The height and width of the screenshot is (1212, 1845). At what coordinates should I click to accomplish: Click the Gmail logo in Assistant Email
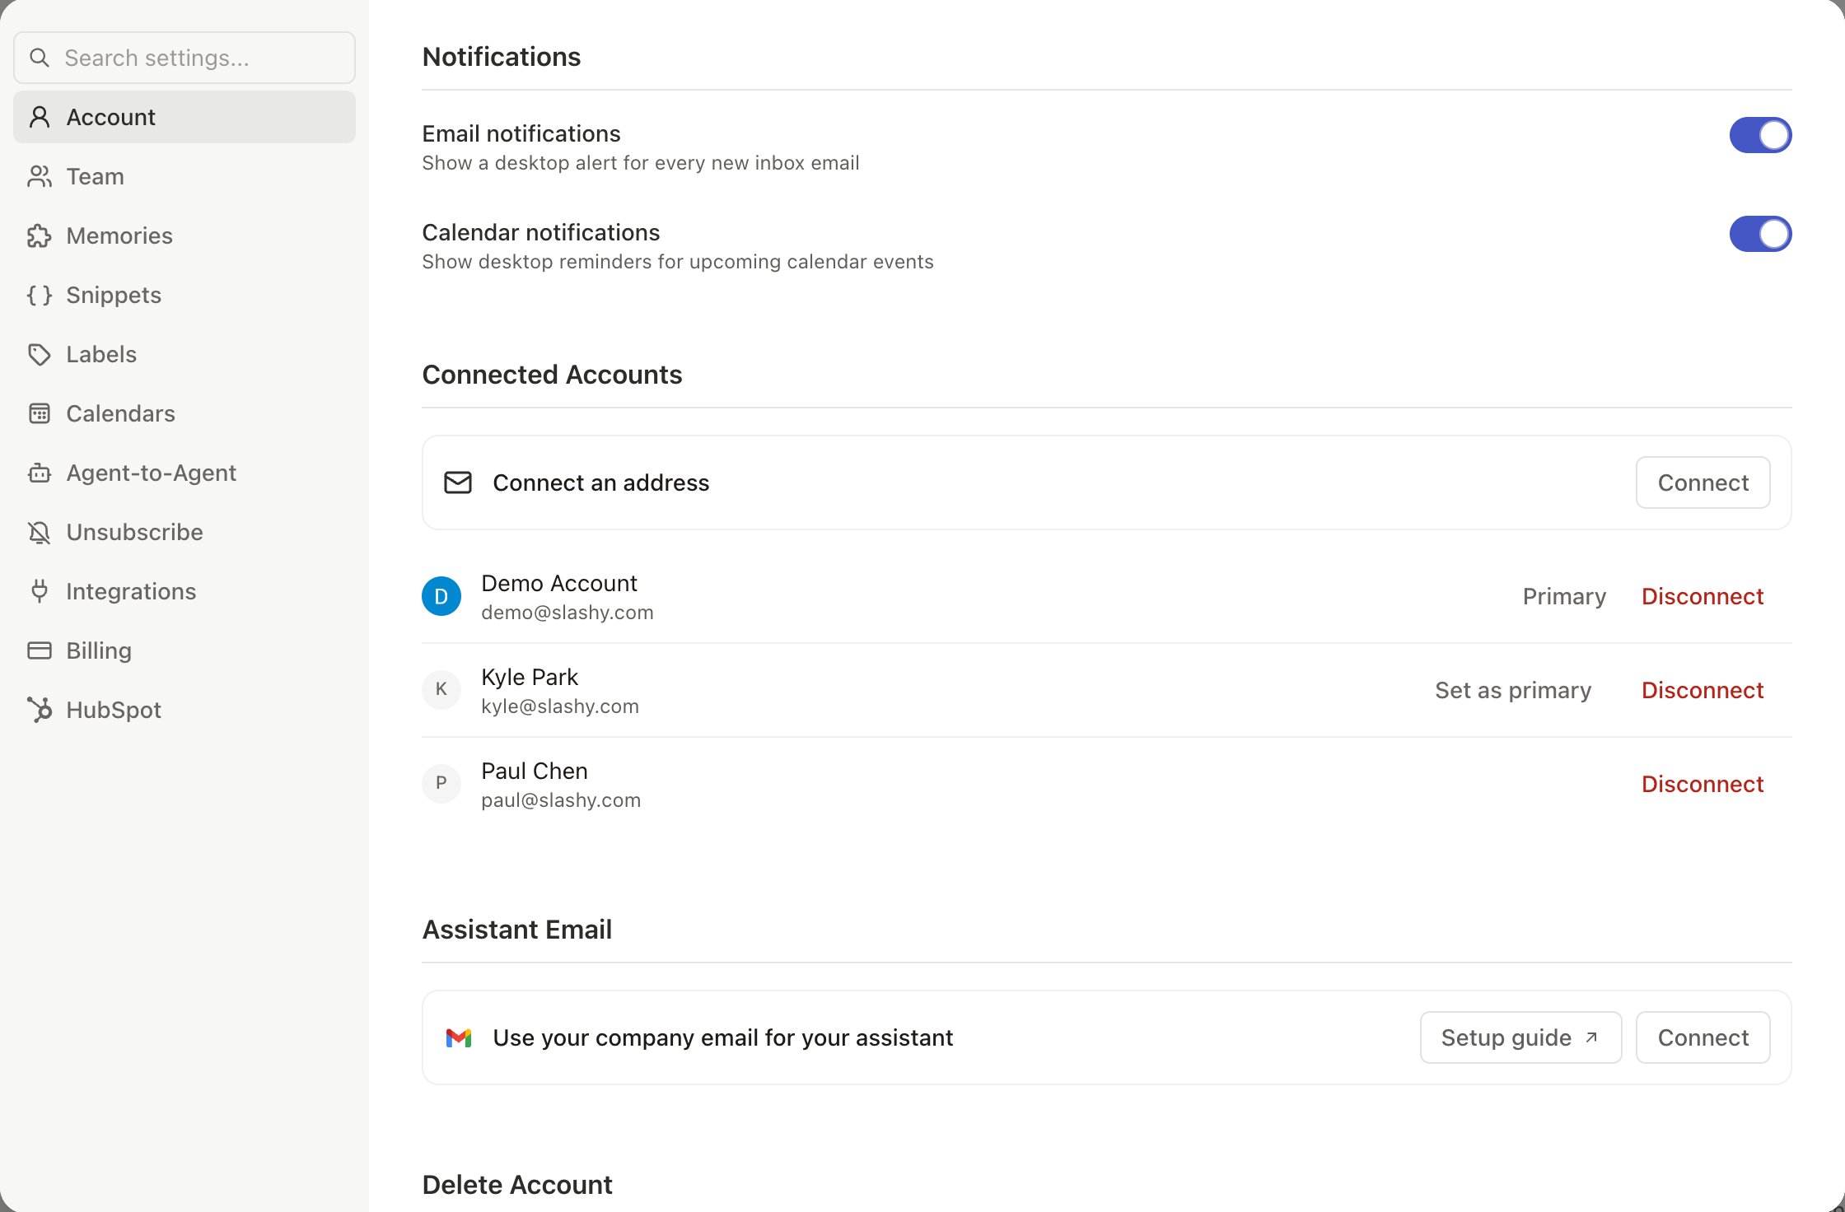(x=459, y=1037)
